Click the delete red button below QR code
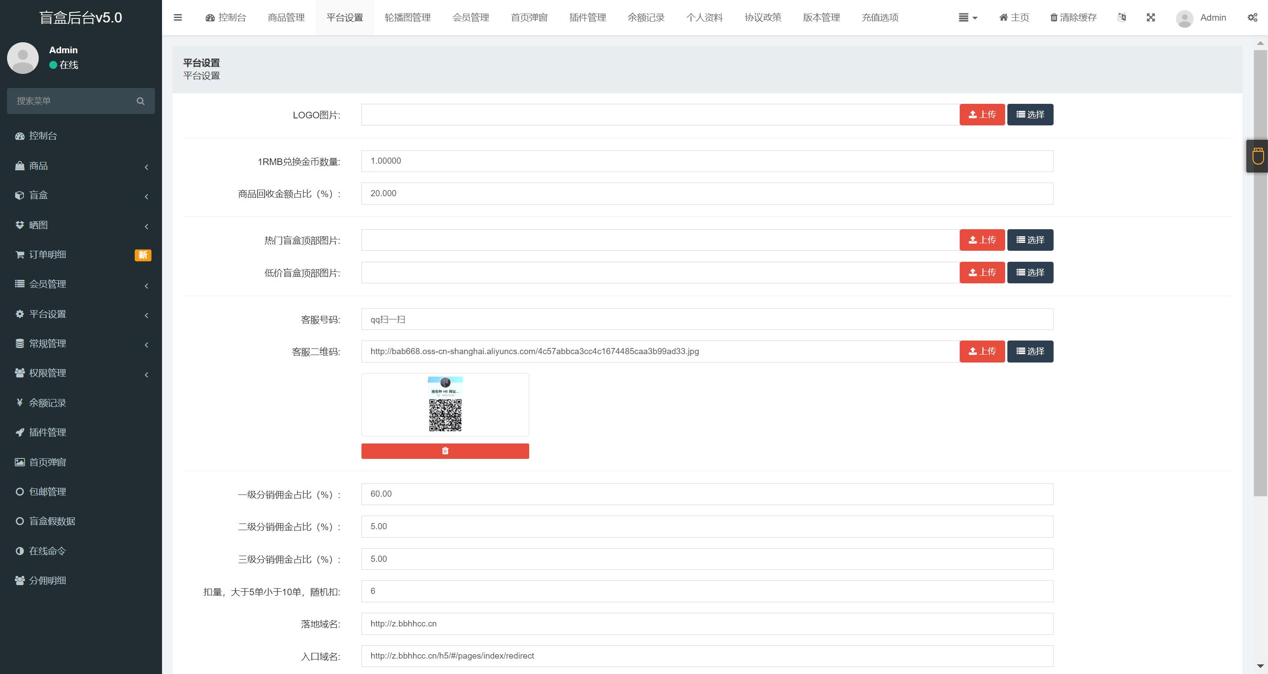This screenshot has width=1268, height=674. (445, 451)
